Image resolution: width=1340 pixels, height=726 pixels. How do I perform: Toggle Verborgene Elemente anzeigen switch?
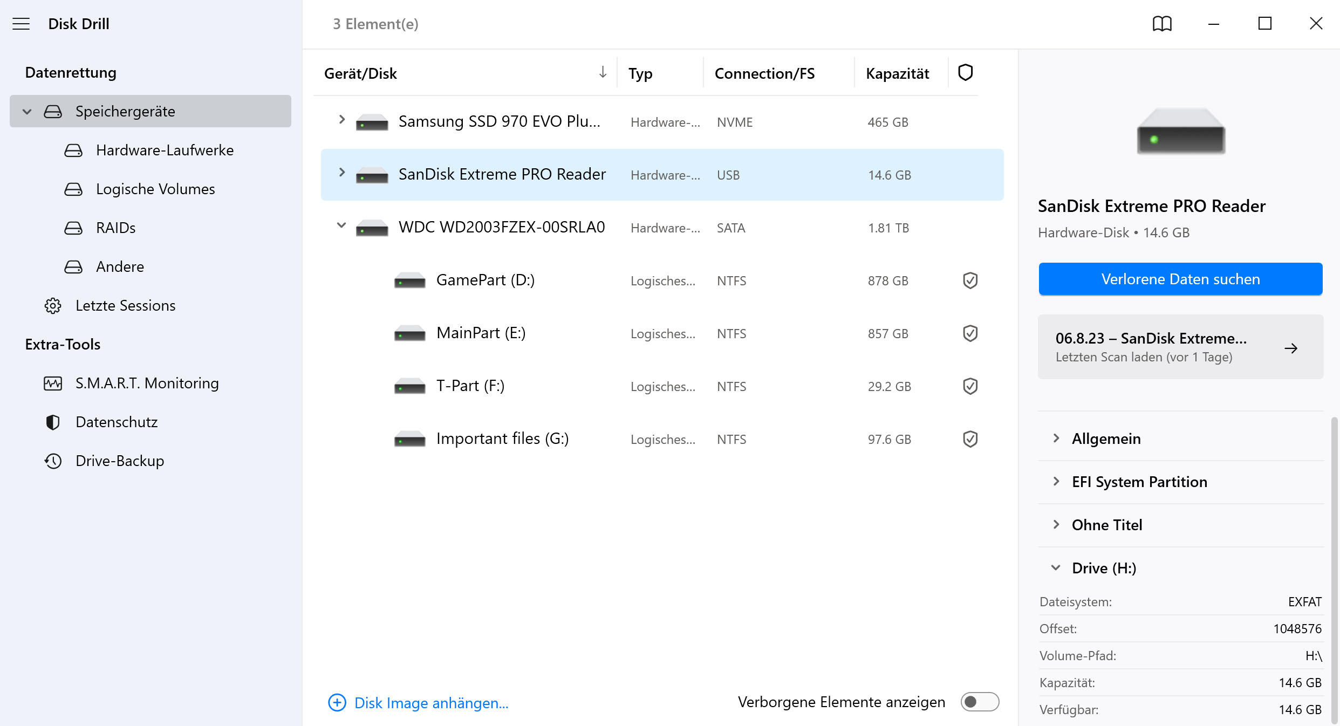point(980,702)
